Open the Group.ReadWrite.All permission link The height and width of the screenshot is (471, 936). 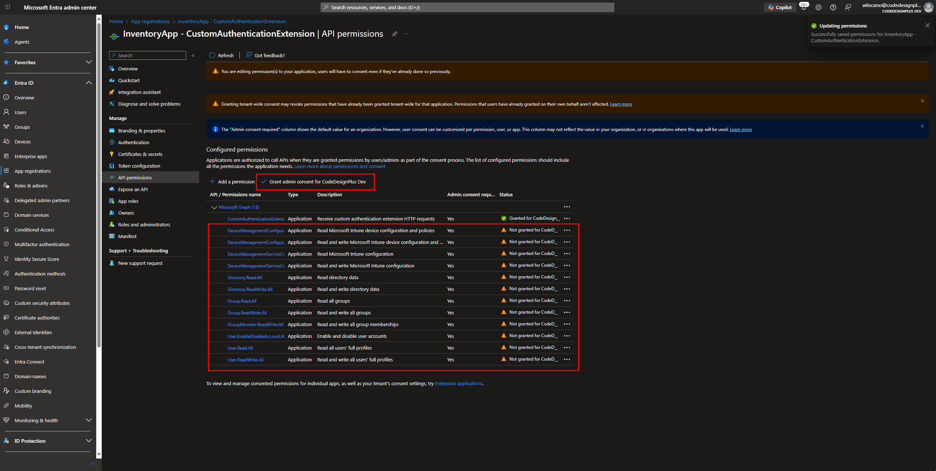coord(247,313)
